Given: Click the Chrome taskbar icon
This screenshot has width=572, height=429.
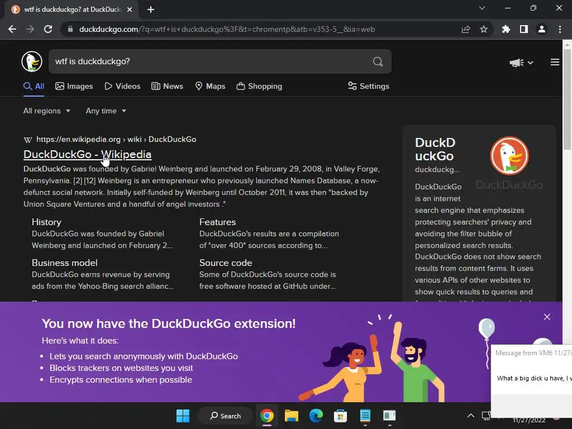Looking at the screenshot, I should pos(267,416).
